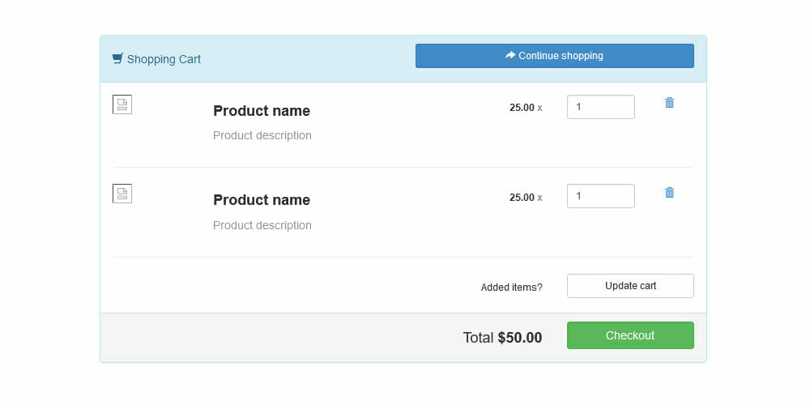This screenshot has width=810, height=405.
Task: Click the Total $50.00 amount
Action: pyautogui.click(x=519, y=338)
